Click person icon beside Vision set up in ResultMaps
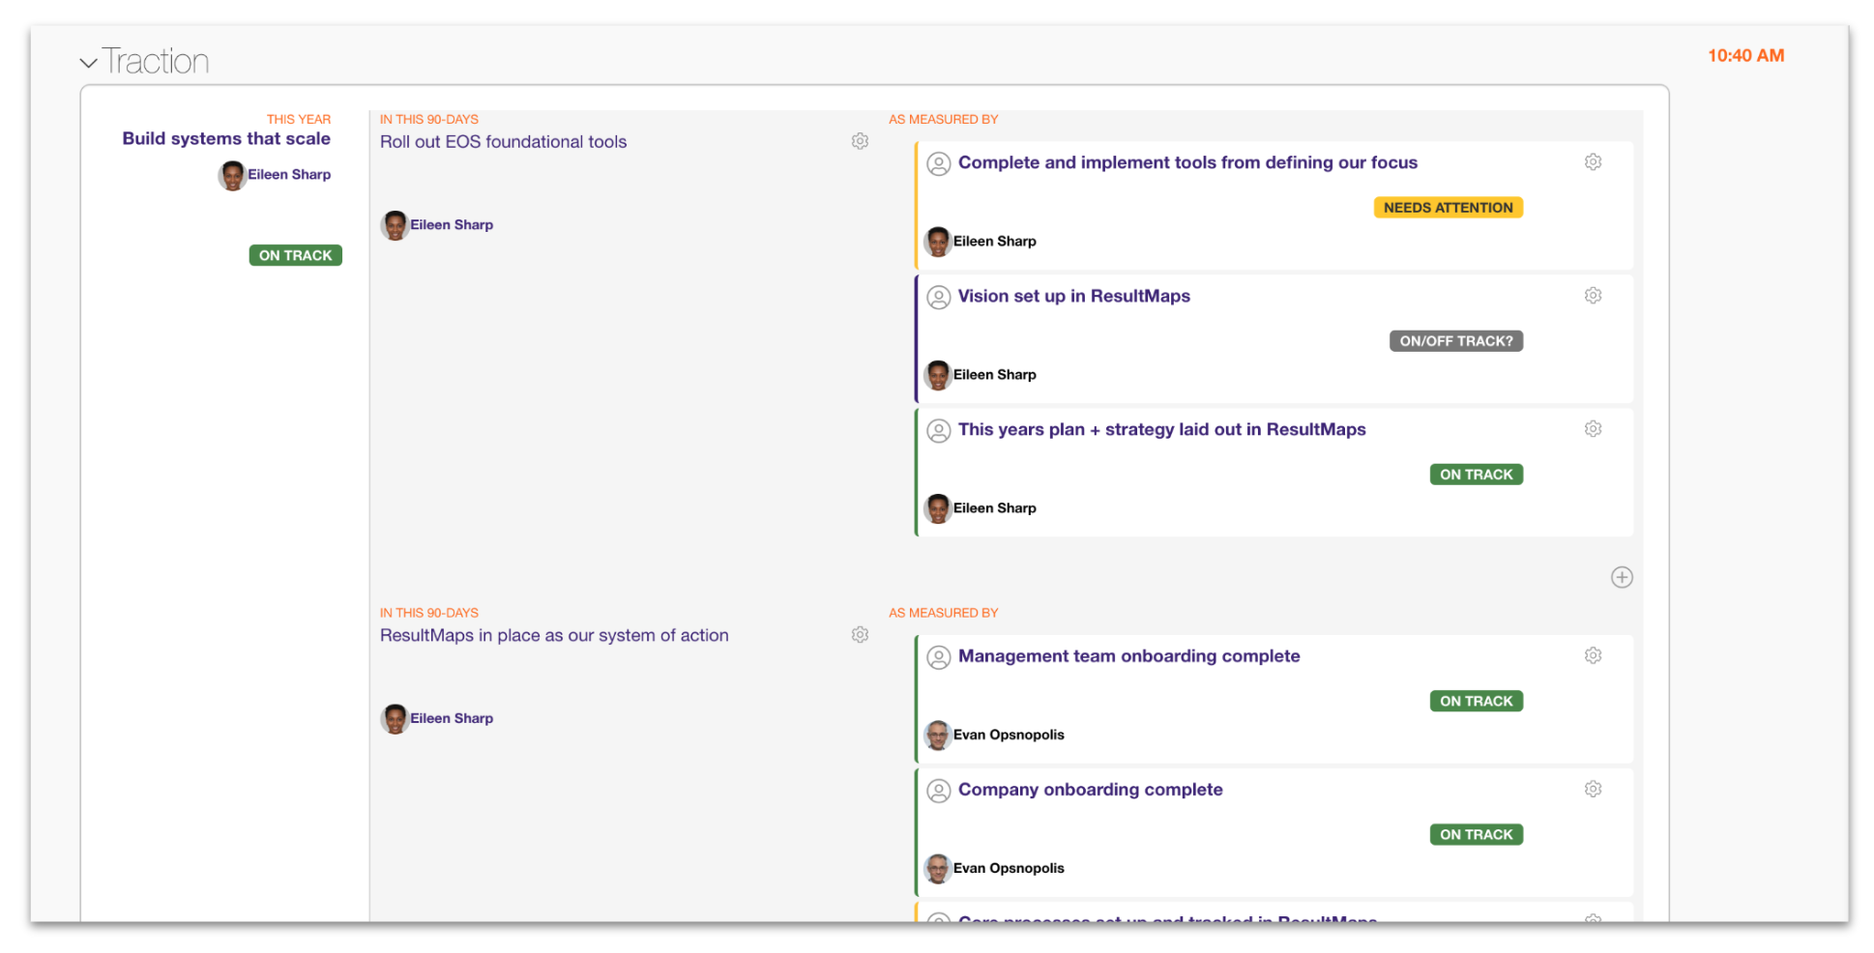This screenshot has height=953, width=1874. click(x=938, y=297)
